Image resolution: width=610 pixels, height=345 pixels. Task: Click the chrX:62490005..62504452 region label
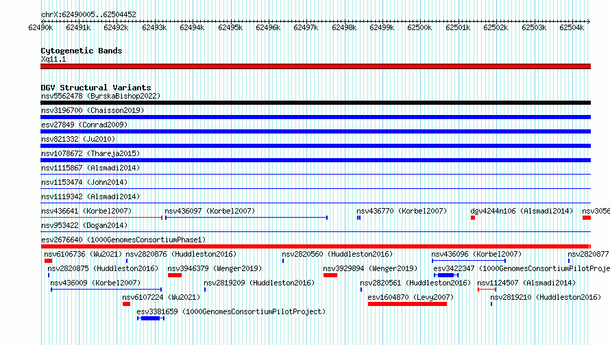88,14
